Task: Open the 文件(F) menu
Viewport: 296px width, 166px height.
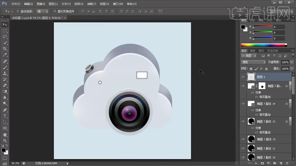Action: click(x=16, y=4)
